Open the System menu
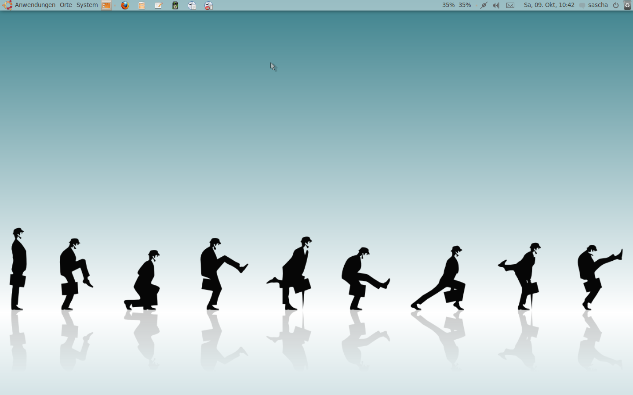The width and height of the screenshot is (633, 395). [87, 5]
